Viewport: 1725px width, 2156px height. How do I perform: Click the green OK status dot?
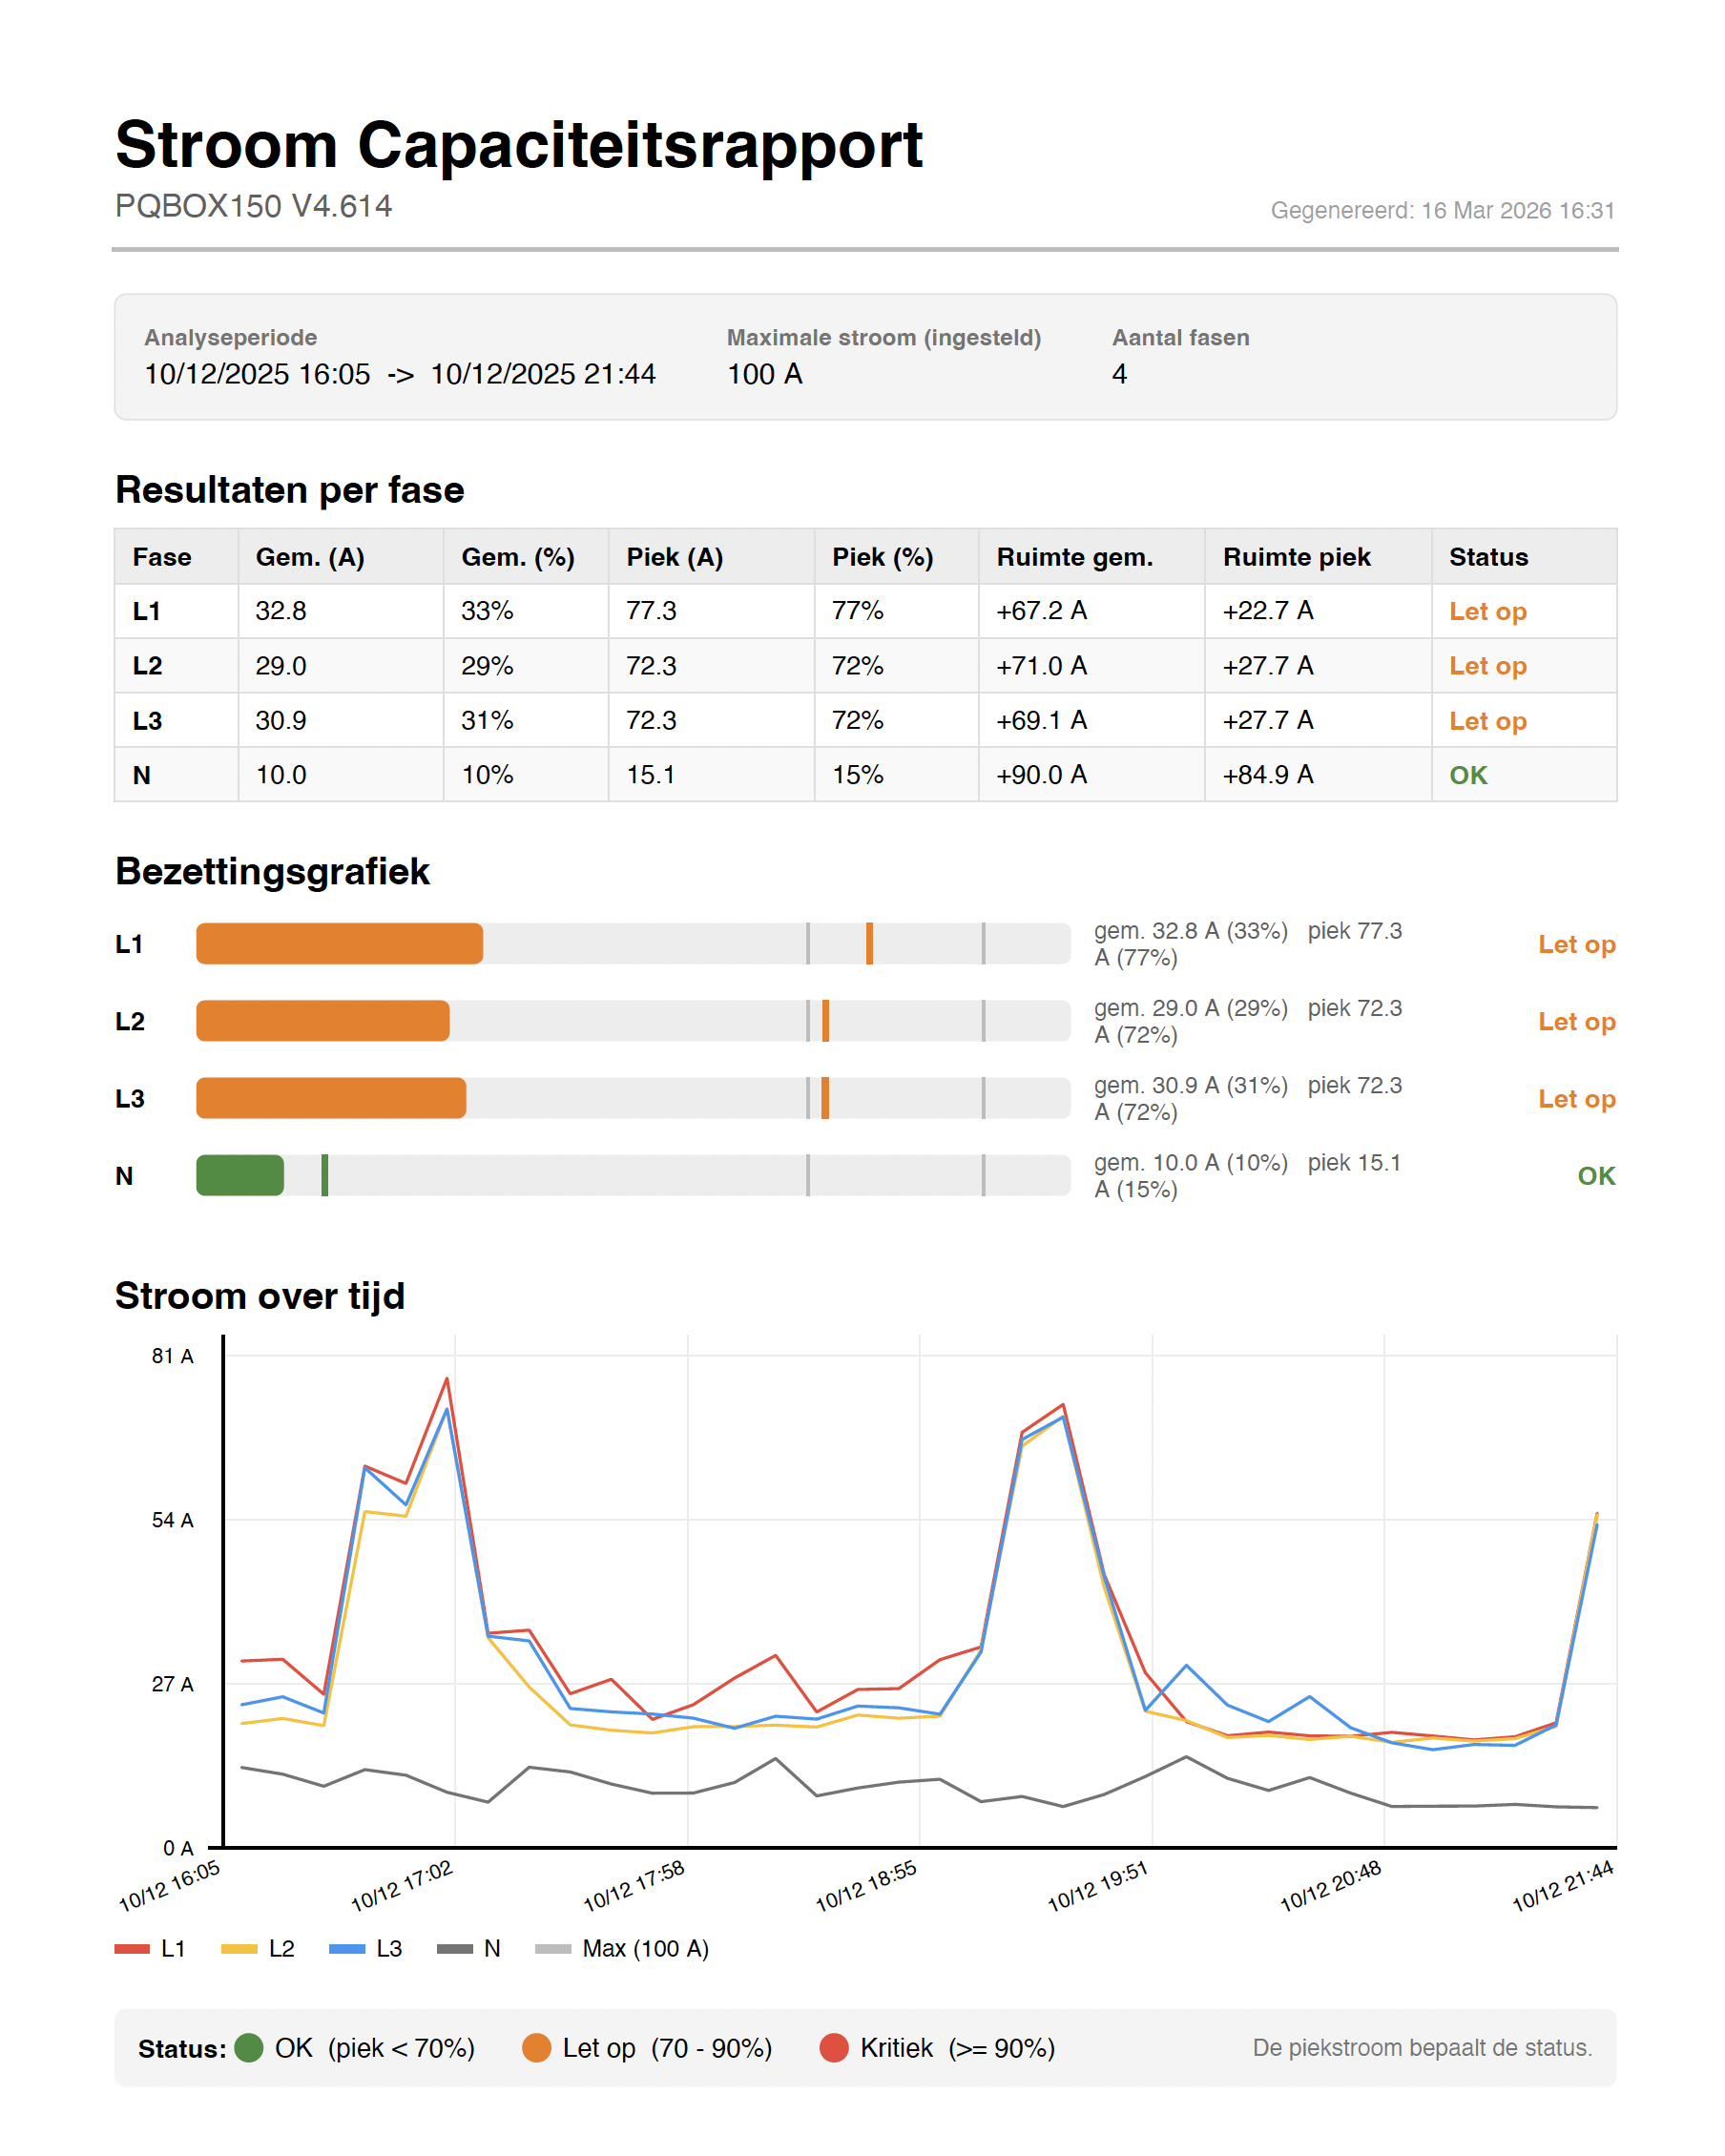click(248, 2047)
